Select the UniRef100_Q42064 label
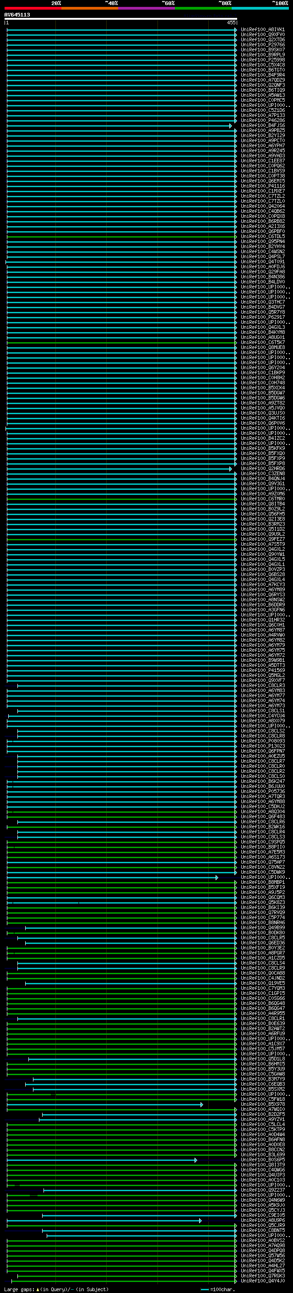Screen dimensions: 293x1293 [x=262, y=206]
